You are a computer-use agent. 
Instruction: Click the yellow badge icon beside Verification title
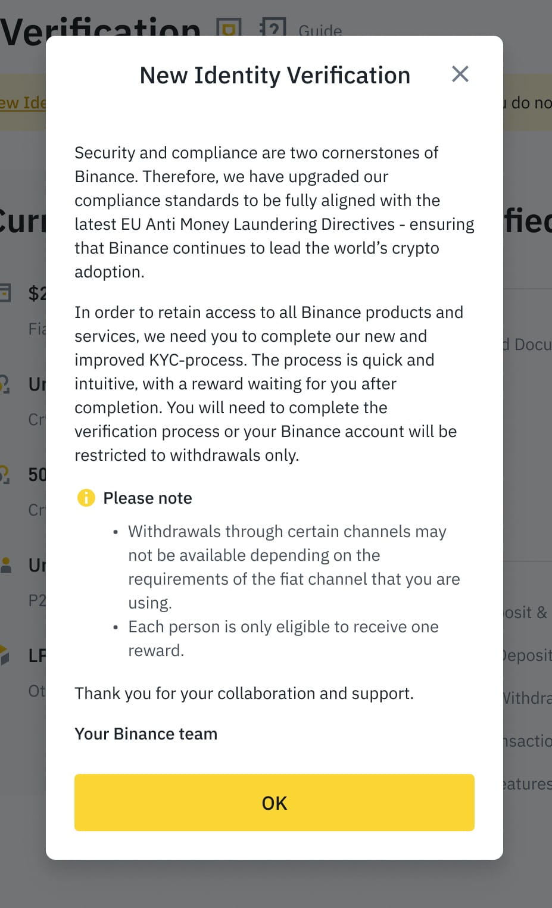229,28
